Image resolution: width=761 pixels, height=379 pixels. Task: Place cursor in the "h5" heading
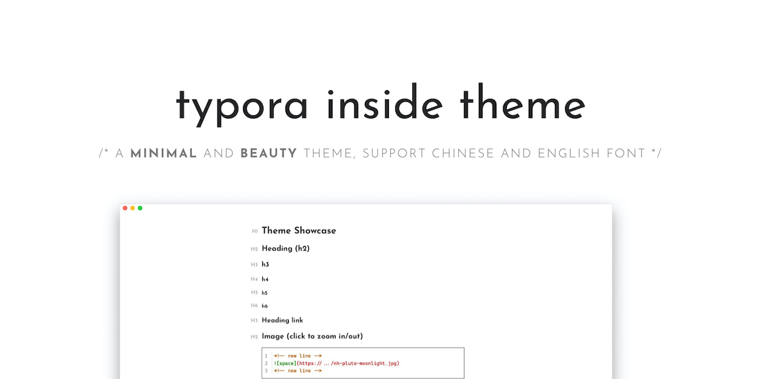pos(265,293)
